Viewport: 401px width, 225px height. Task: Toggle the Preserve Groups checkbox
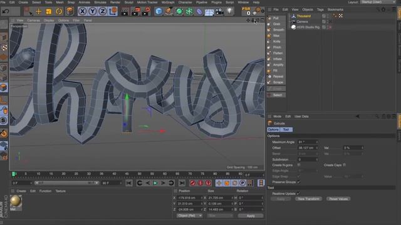(299, 182)
